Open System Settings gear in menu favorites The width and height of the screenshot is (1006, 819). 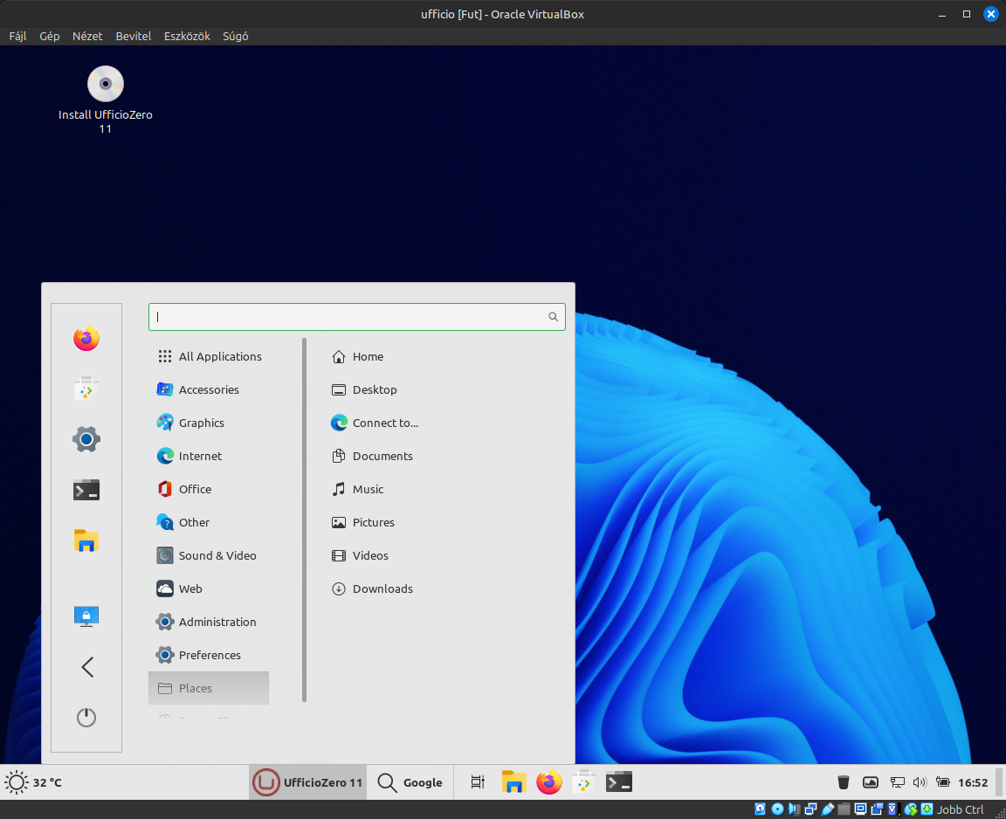86,439
